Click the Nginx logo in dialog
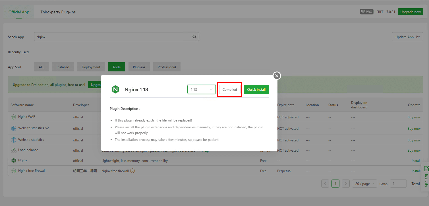Screen dimensions: 429x206 [x=115, y=89]
